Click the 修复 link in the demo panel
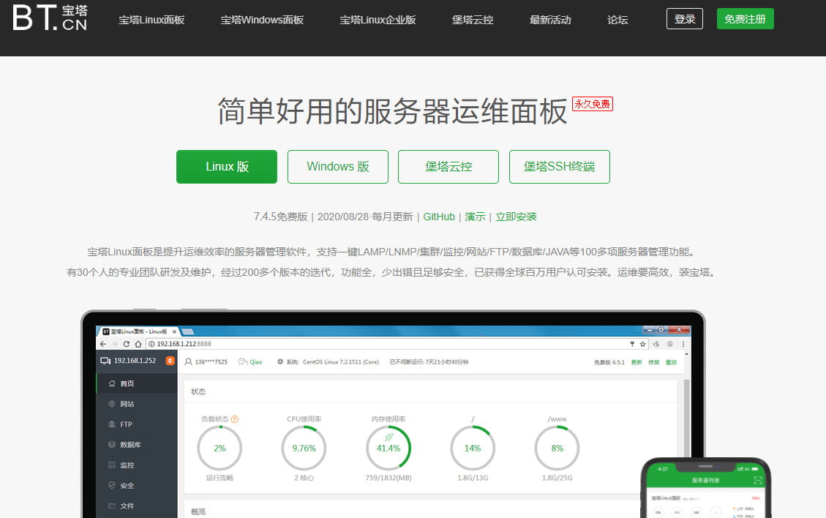This screenshot has height=518, width=826. pos(654,363)
